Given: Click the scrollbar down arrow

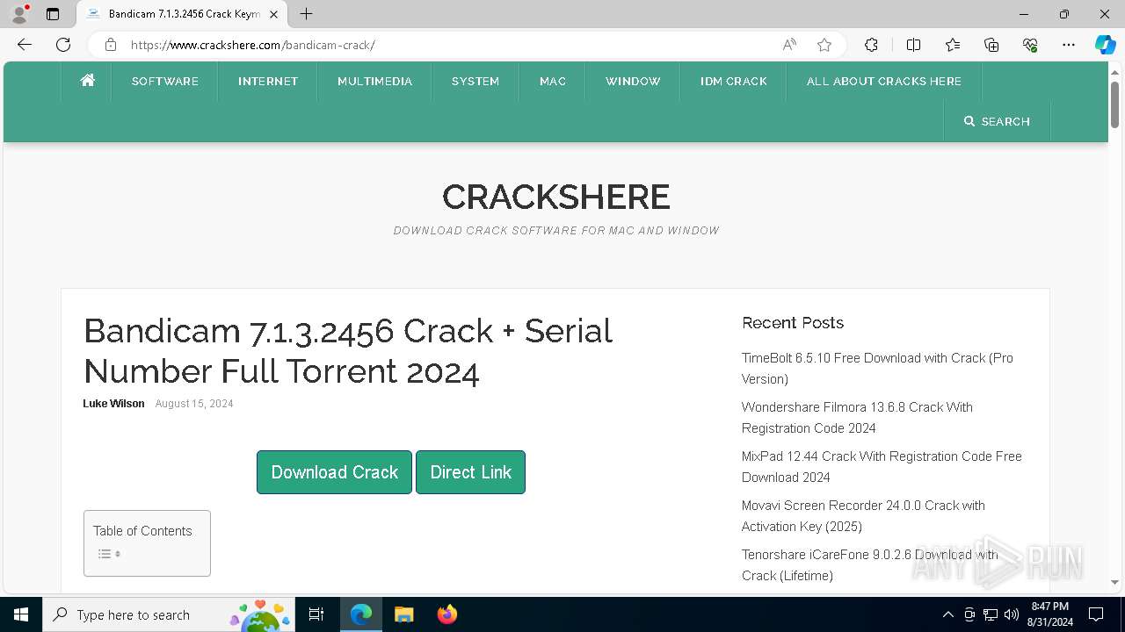Looking at the screenshot, I should tap(1114, 582).
